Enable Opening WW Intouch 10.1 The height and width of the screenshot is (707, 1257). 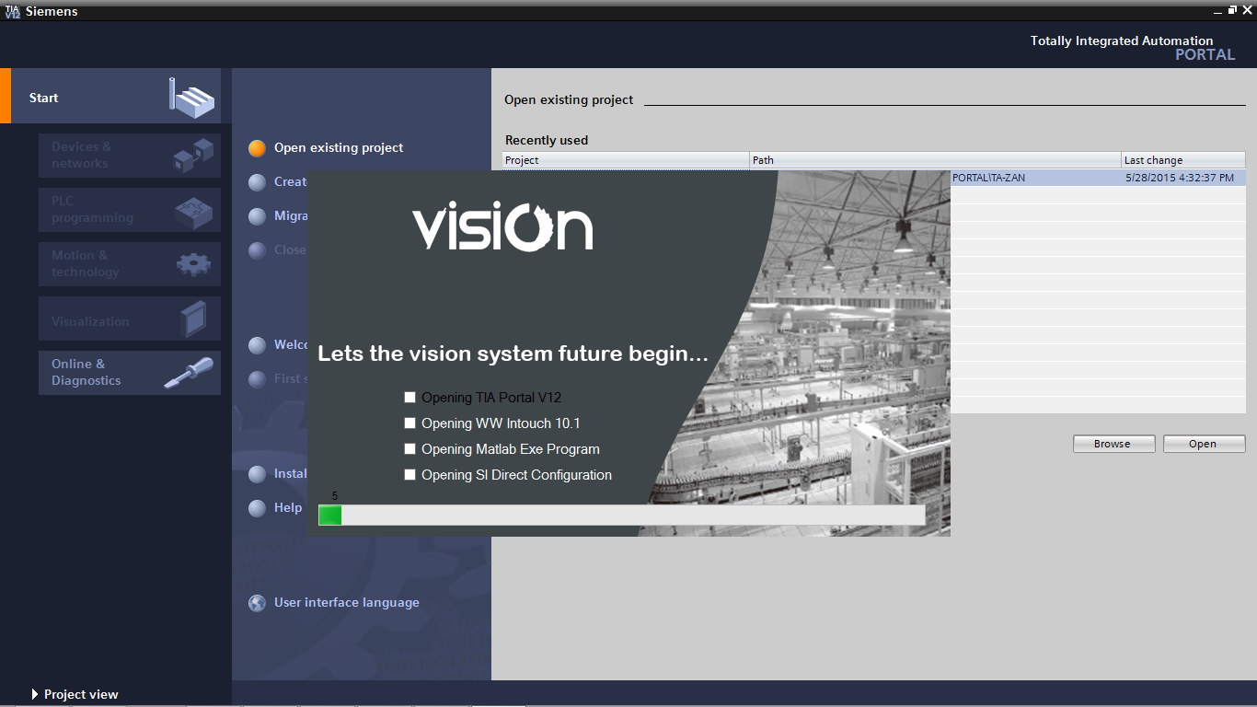(409, 423)
